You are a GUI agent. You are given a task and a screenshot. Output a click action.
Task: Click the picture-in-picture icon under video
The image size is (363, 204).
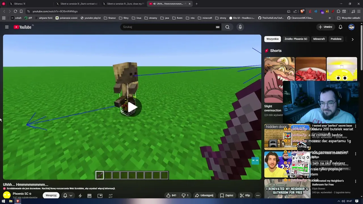pyautogui.click(x=100, y=195)
